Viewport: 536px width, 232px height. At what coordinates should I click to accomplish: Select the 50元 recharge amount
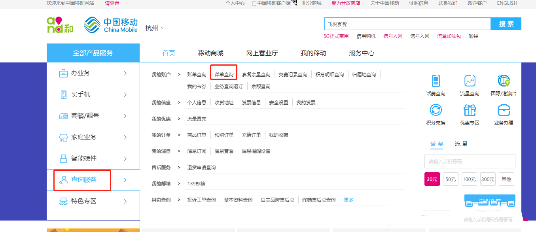[451, 179]
